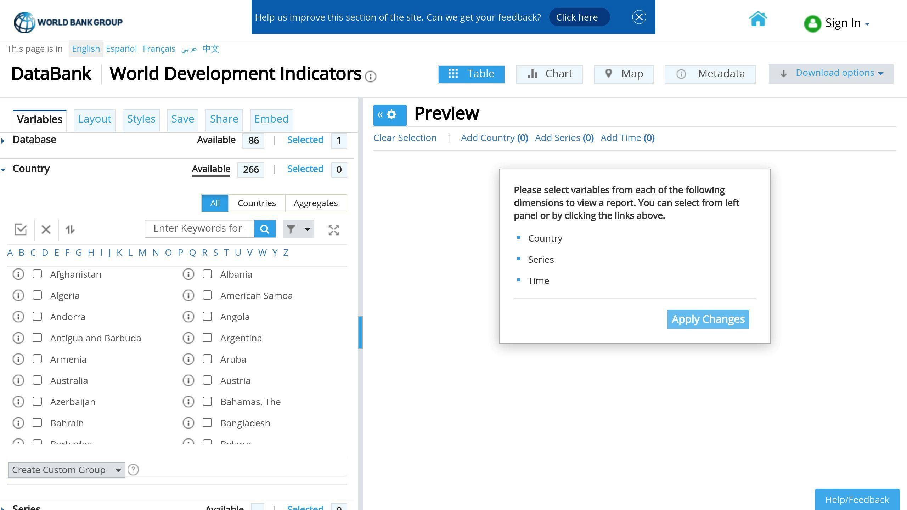Show info for Afghanistan
The width and height of the screenshot is (907, 510).
click(18, 274)
